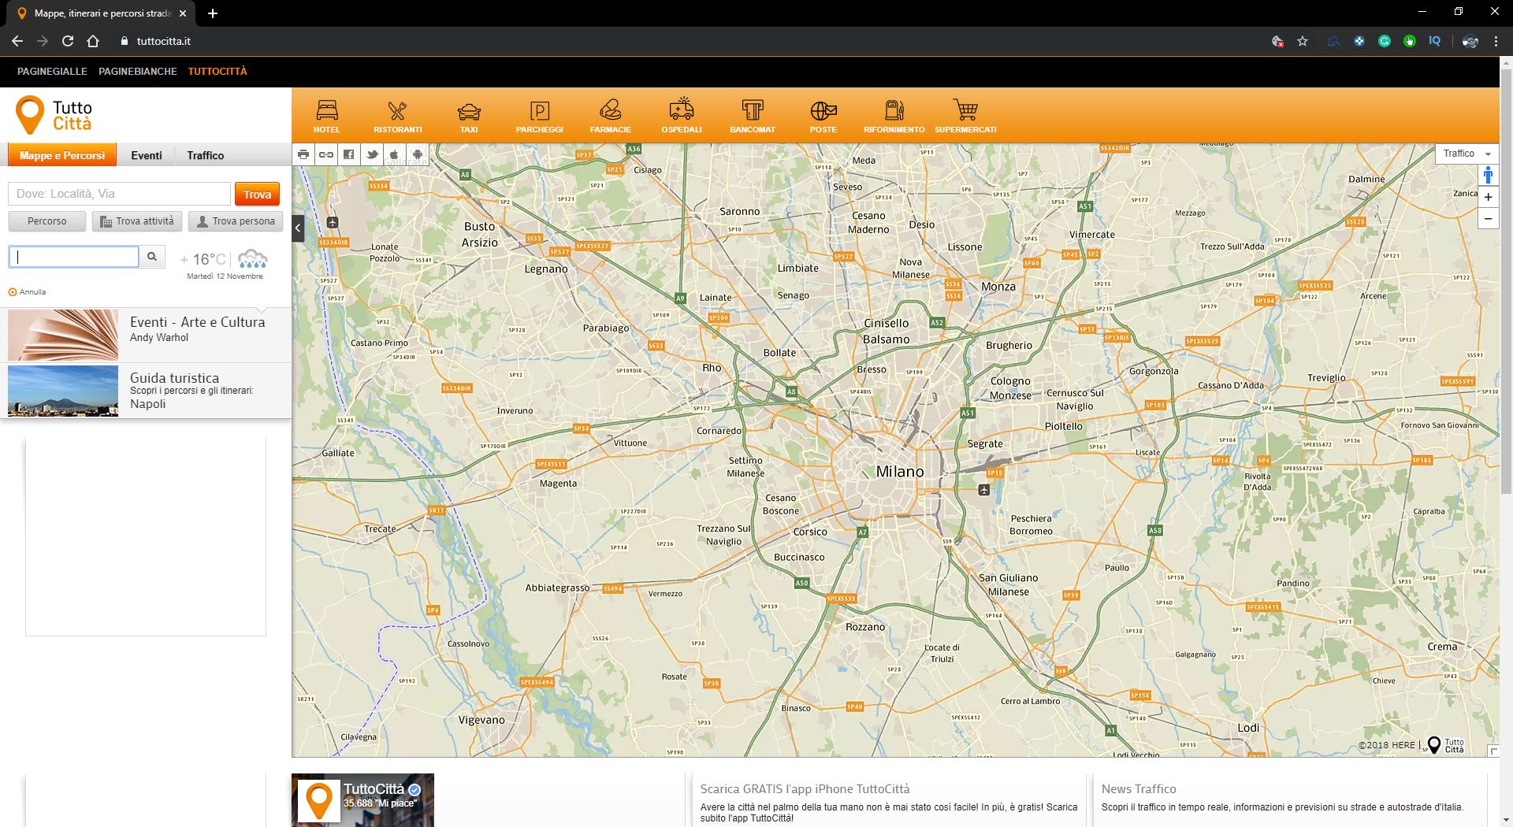
Task: Share the map on Facebook
Action: pos(348,154)
